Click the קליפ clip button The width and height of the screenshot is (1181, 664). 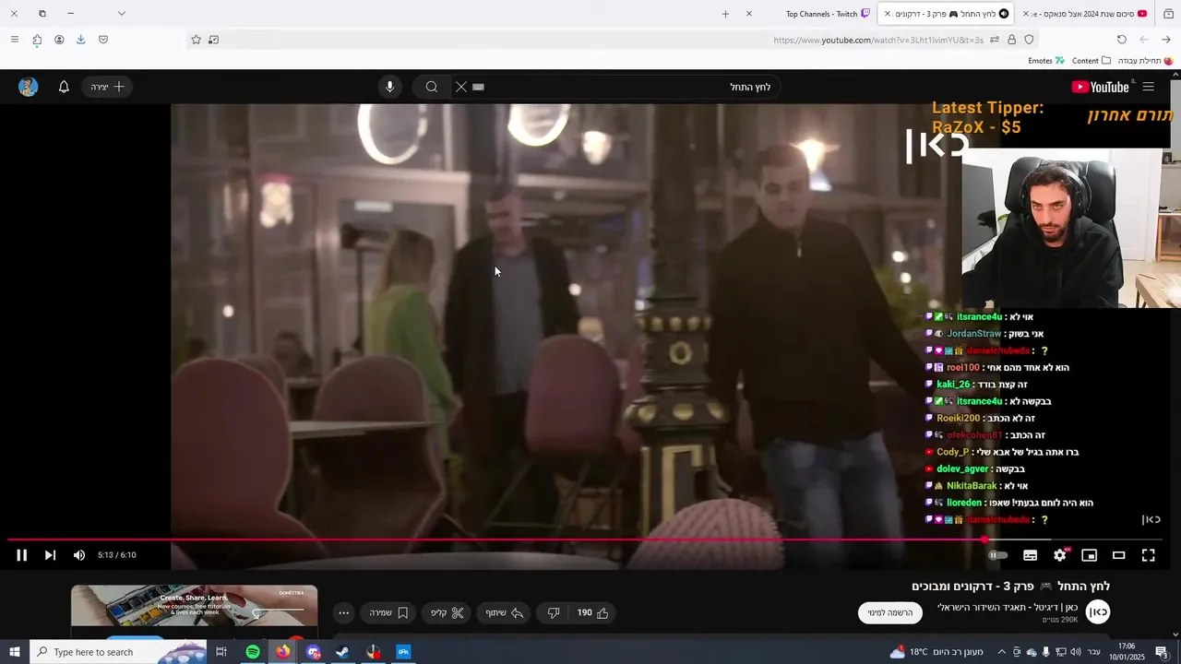click(x=447, y=612)
